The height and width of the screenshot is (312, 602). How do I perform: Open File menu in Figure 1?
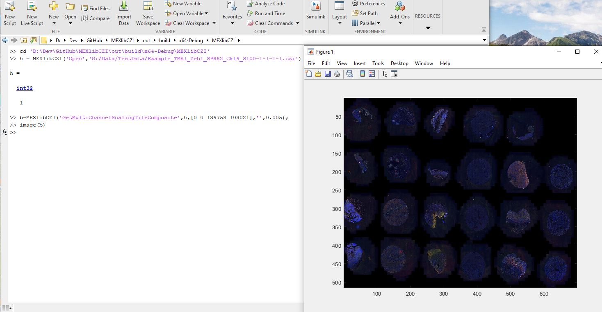point(311,63)
